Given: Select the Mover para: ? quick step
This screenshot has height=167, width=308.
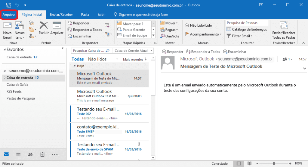Looking at the screenshot, I should pos(134,24).
